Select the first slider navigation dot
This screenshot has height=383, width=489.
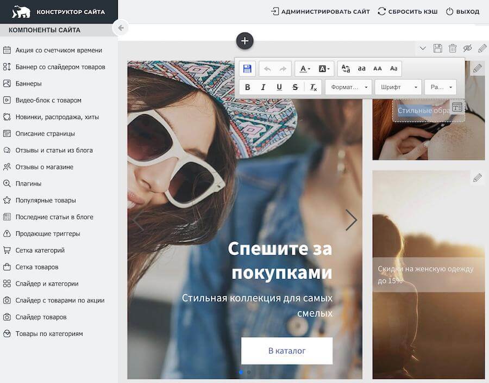[241, 373]
